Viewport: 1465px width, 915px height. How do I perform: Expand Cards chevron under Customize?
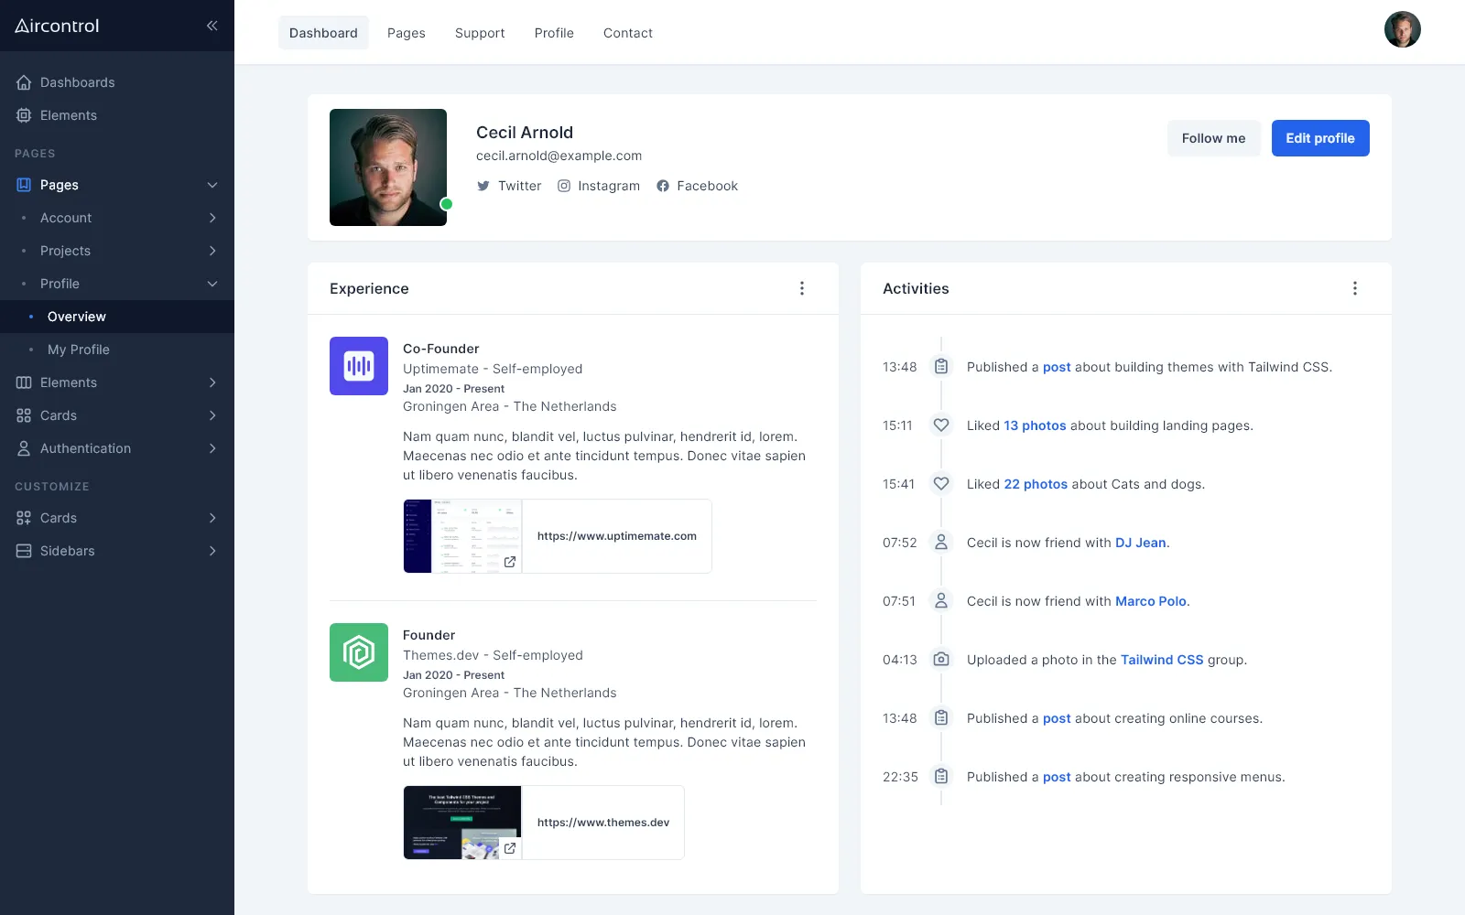pos(212,518)
